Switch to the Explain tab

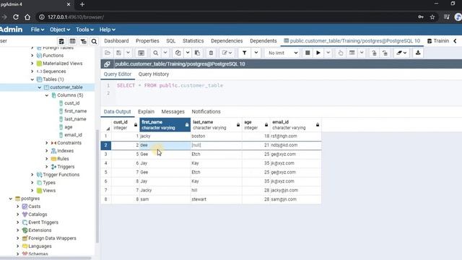click(x=146, y=112)
